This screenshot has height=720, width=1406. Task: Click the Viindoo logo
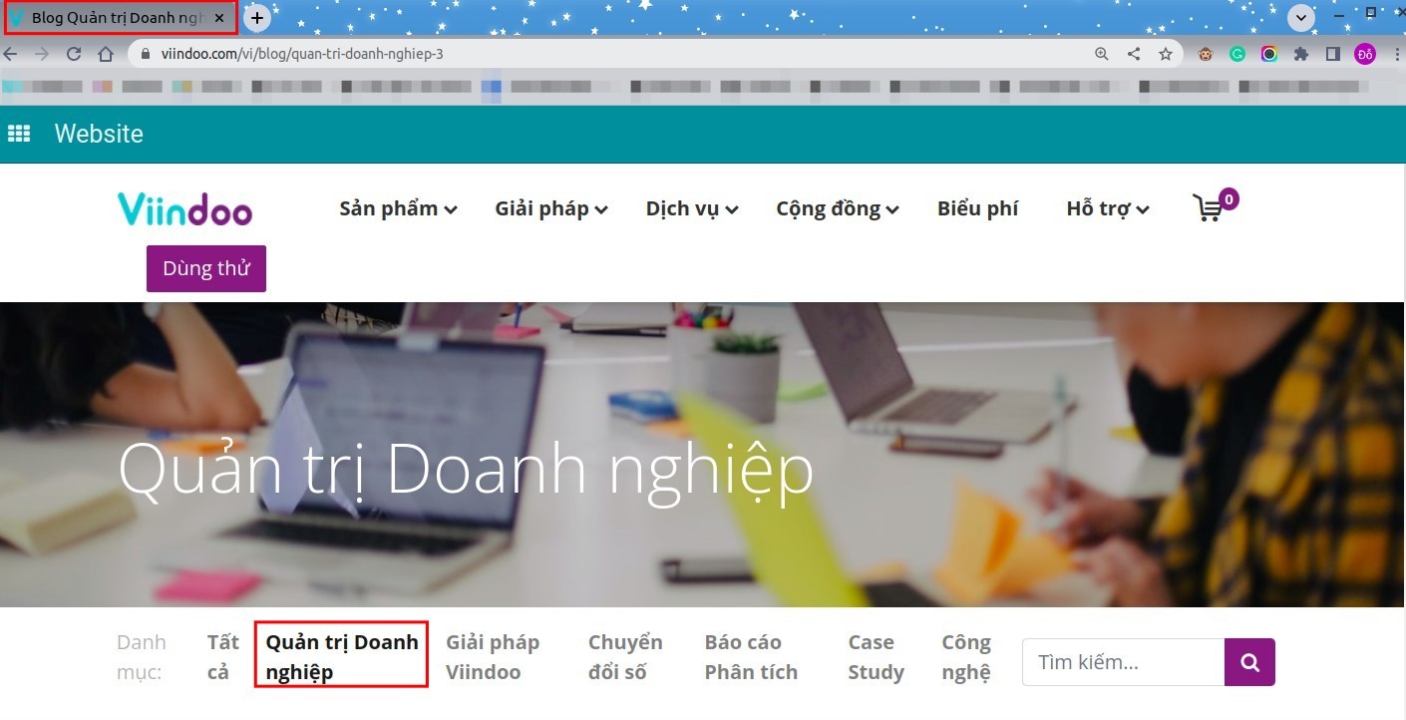click(x=184, y=207)
